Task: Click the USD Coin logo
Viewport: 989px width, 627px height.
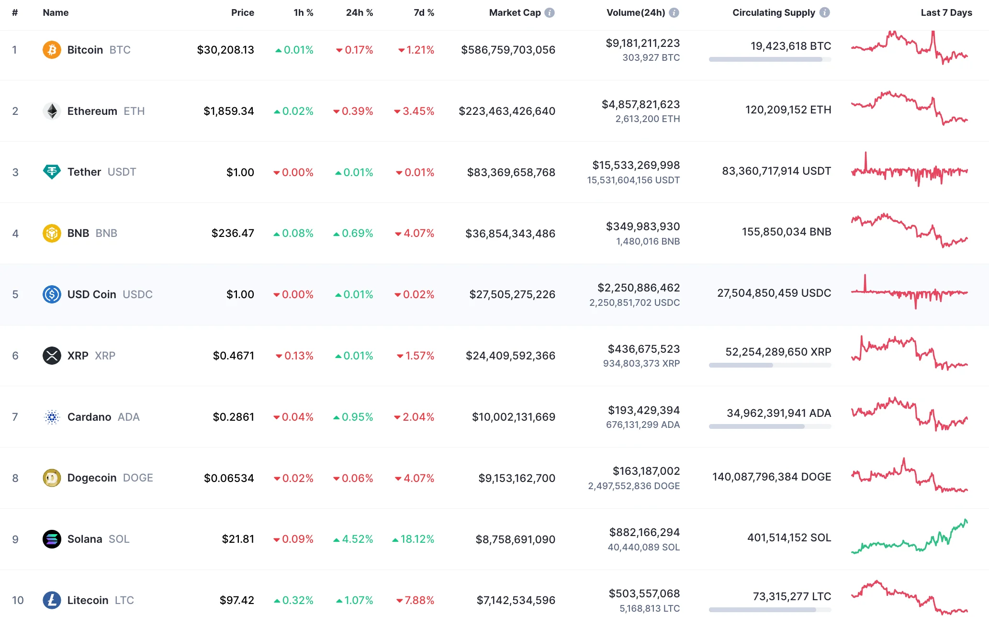Action: pyautogui.click(x=52, y=294)
